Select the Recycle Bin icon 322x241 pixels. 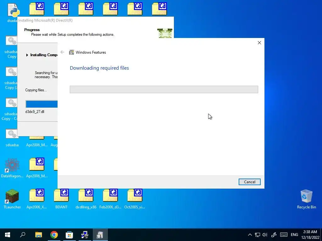tap(306, 199)
